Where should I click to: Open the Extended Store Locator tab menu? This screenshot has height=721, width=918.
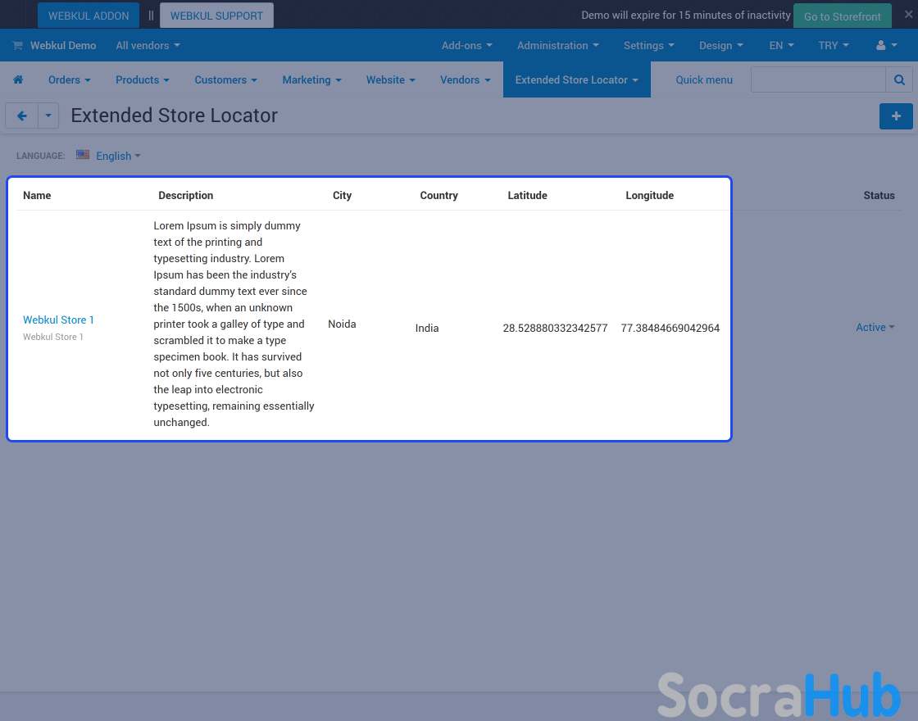(577, 79)
